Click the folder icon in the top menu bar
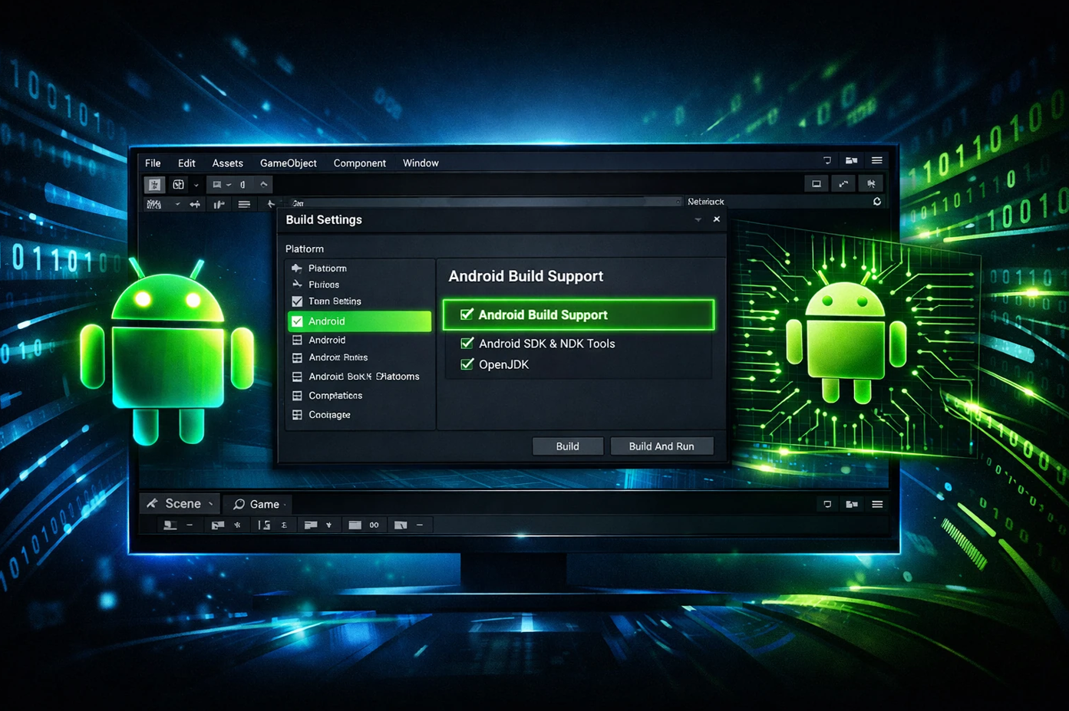1069x711 pixels. tap(851, 160)
